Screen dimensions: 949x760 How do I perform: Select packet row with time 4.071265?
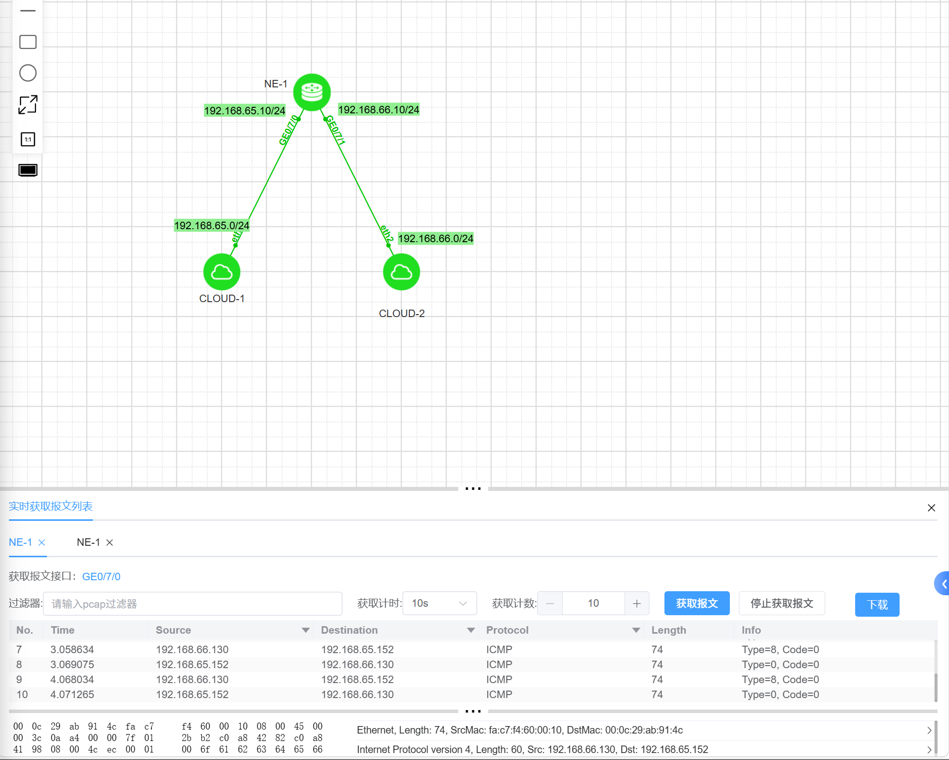(x=472, y=695)
